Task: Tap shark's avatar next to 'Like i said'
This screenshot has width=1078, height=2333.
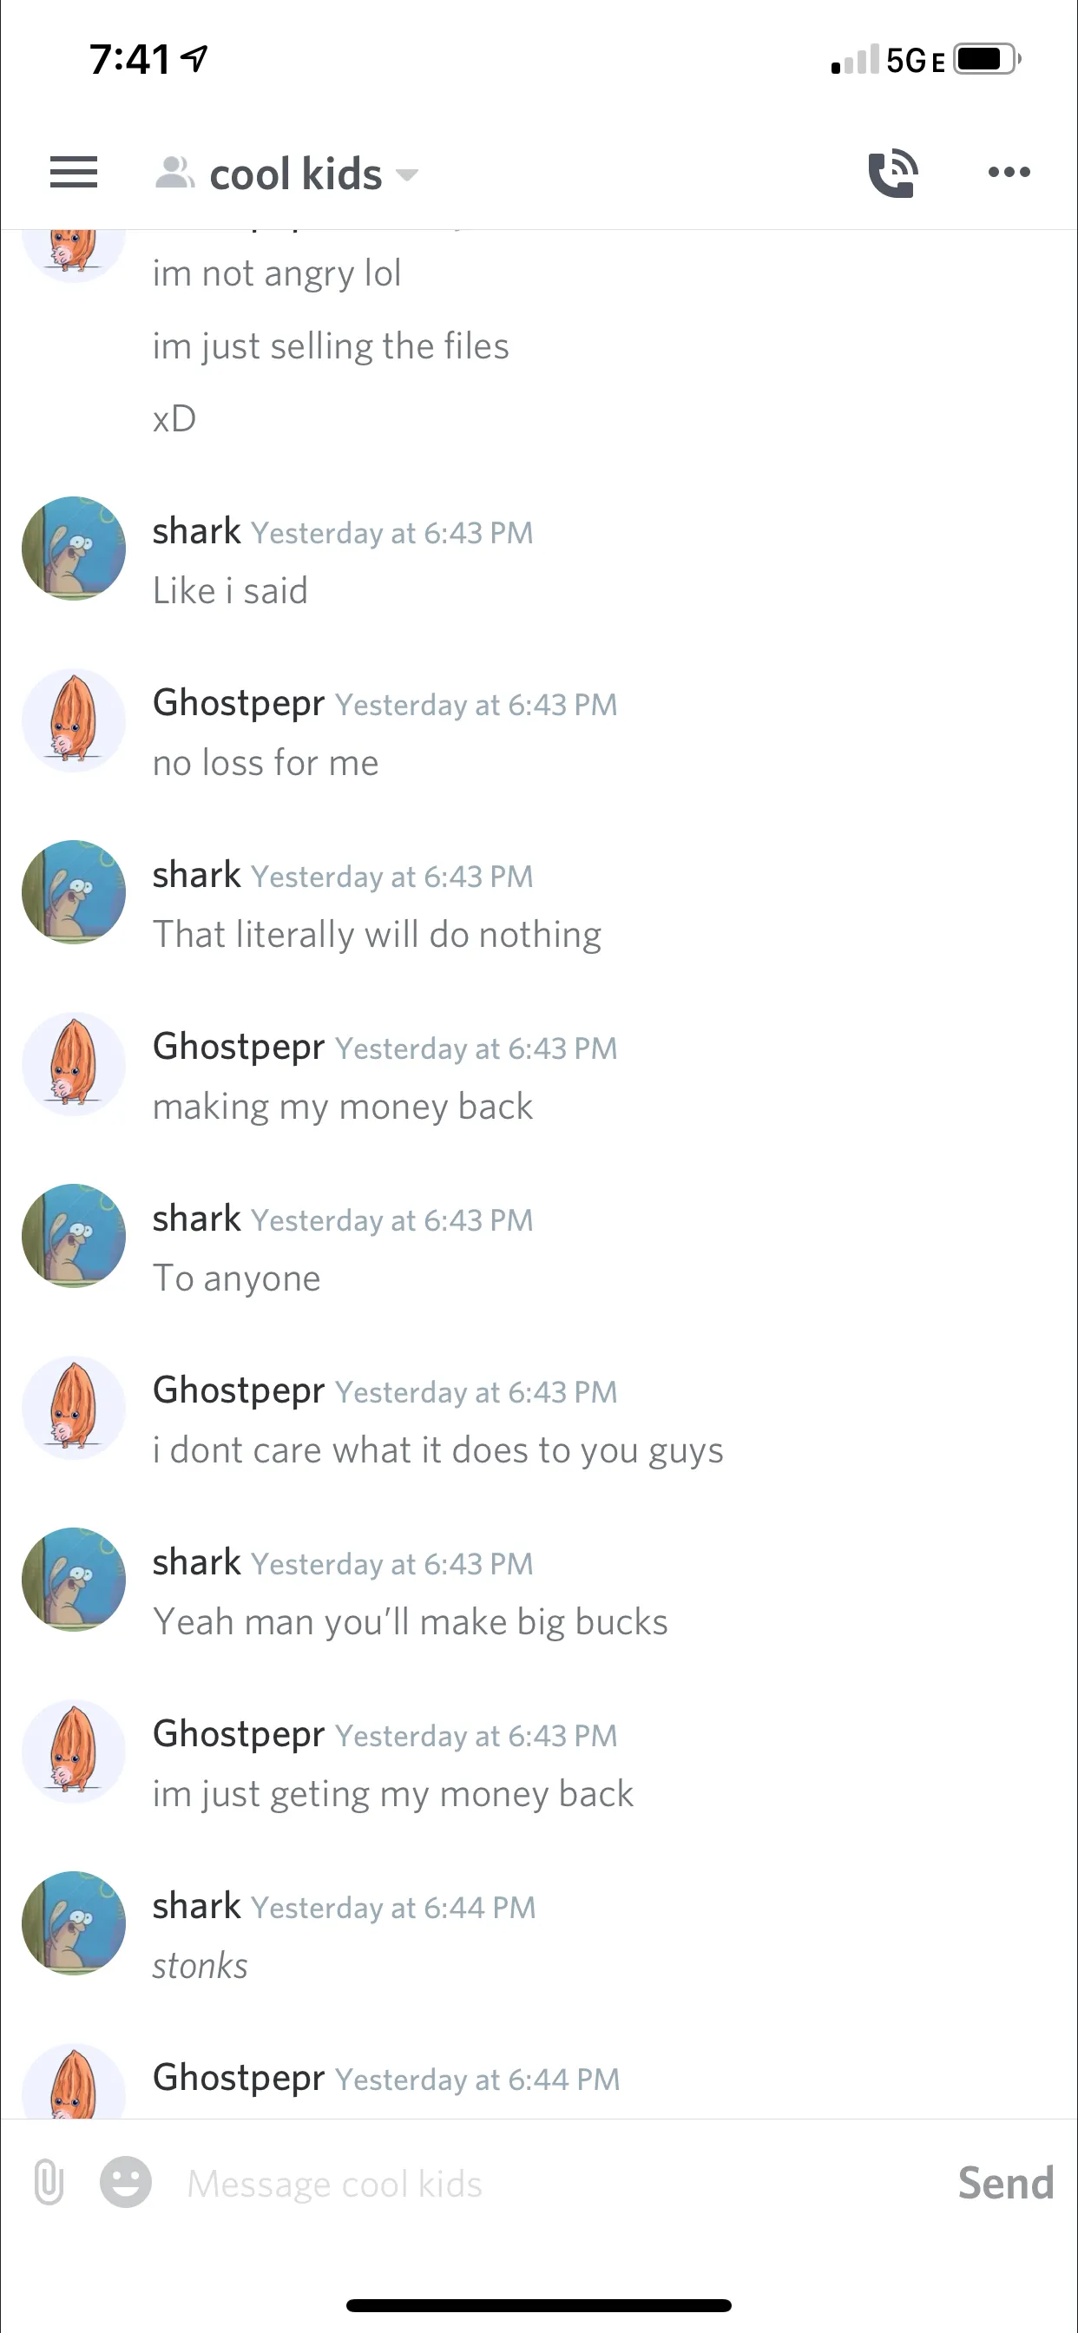Action: (x=74, y=548)
